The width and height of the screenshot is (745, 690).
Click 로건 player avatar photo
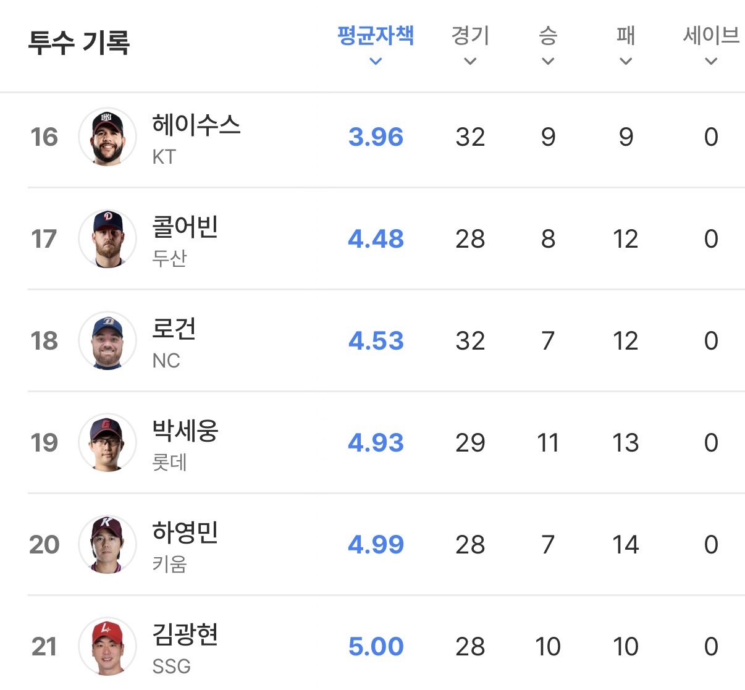(x=107, y=340)
